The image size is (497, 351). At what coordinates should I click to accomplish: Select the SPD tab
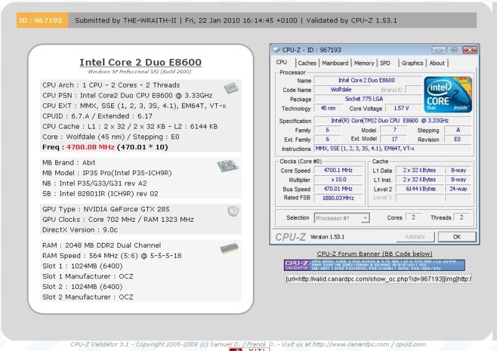[x=385, y=63]
